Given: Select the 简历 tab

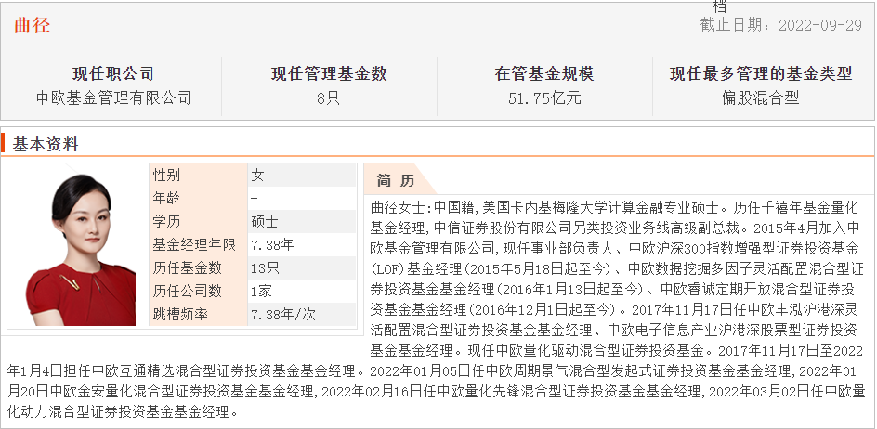Looking at the screenshot, I should click(x=396, y=180).
